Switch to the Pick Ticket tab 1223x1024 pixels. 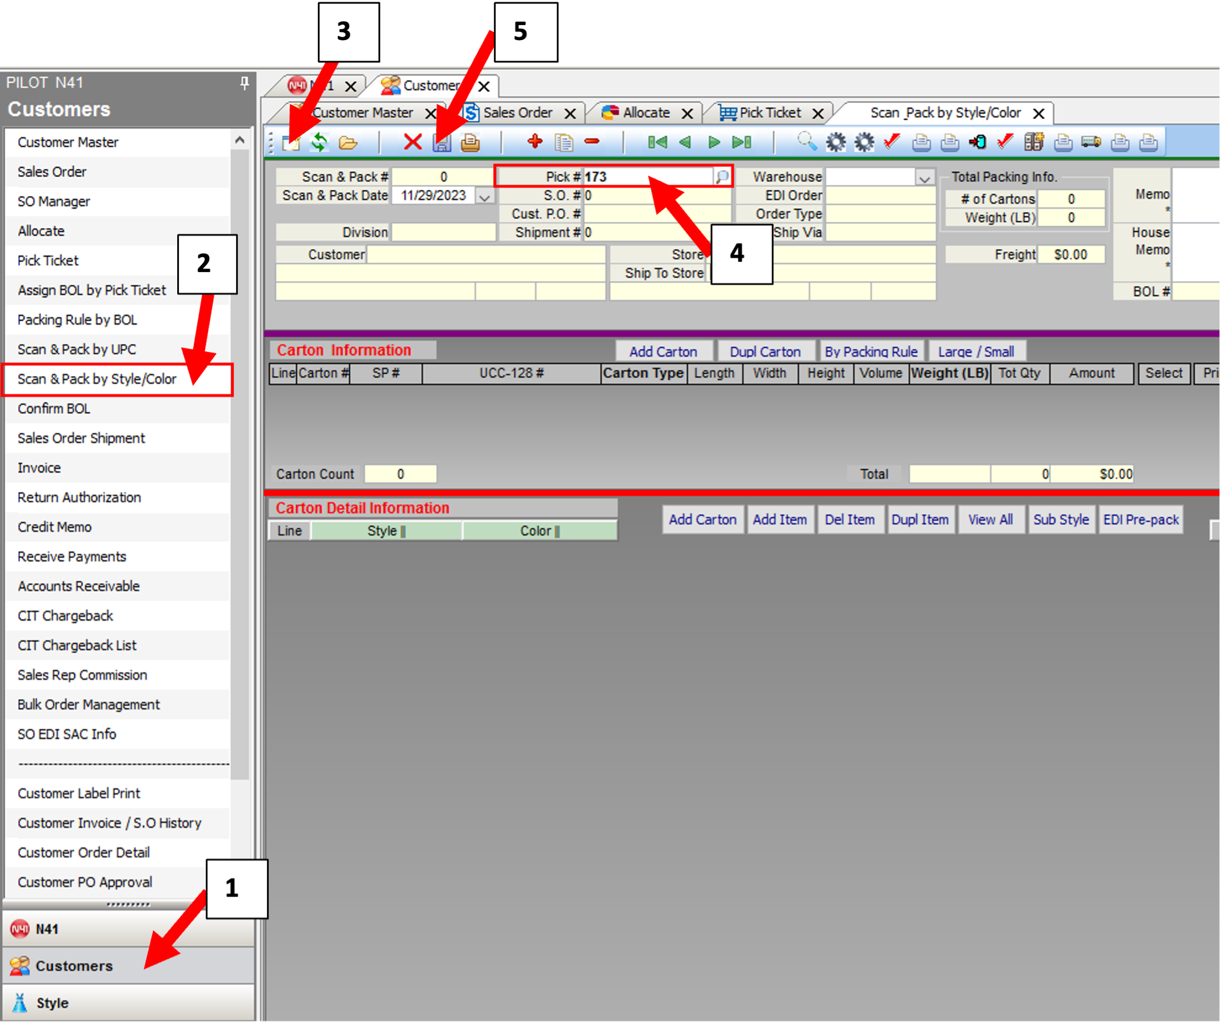click(769, 113)
